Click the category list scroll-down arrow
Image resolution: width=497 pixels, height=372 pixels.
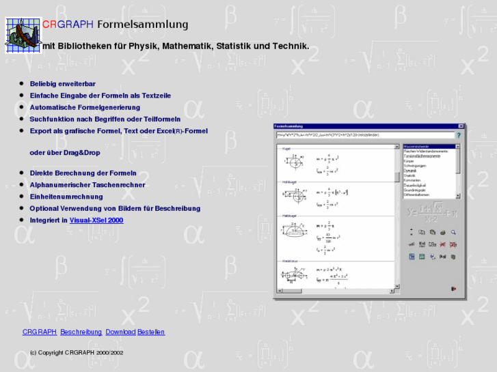(458, 197)
